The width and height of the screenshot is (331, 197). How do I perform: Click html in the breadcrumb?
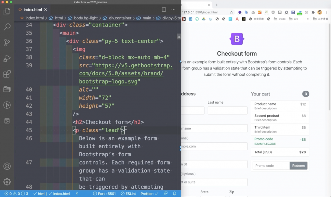[59, 18]
